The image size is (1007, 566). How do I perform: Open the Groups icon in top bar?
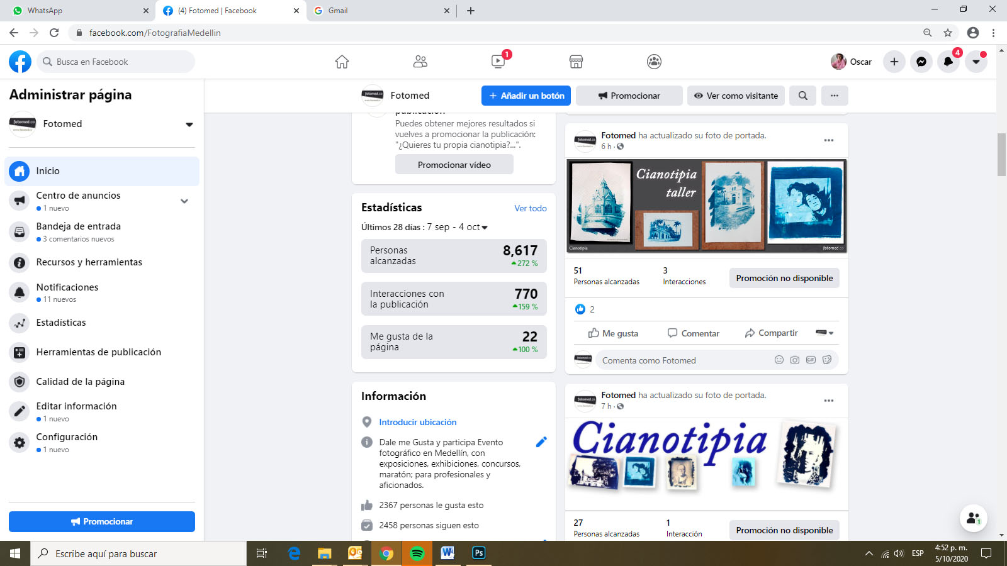[654, 62]
